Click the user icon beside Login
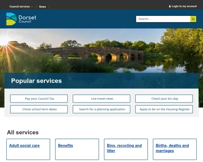This screenshot has width=203, height=162. tap(170, 6)
